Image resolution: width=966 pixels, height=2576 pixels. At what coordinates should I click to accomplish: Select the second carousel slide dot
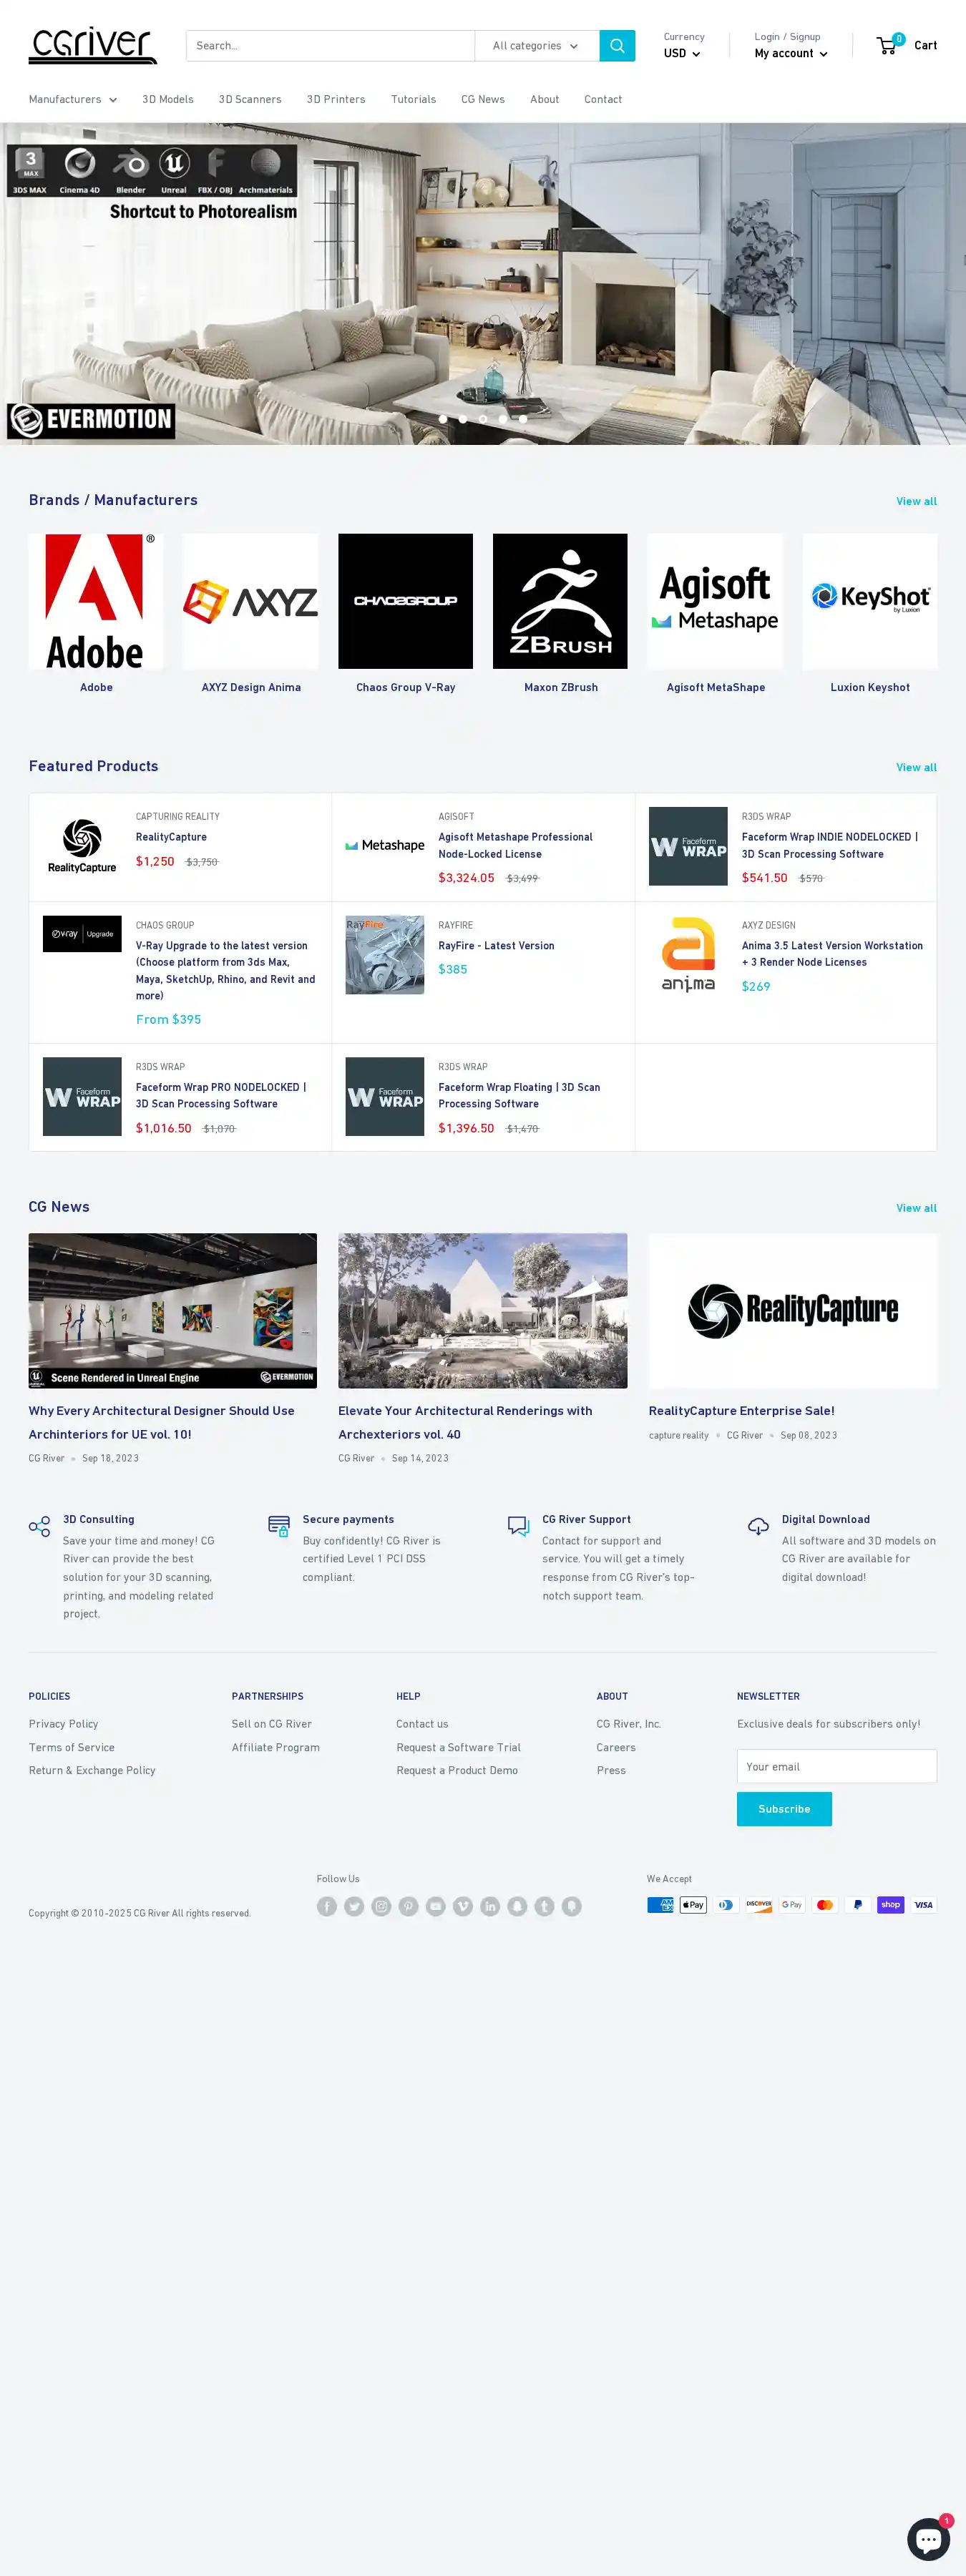463,419
